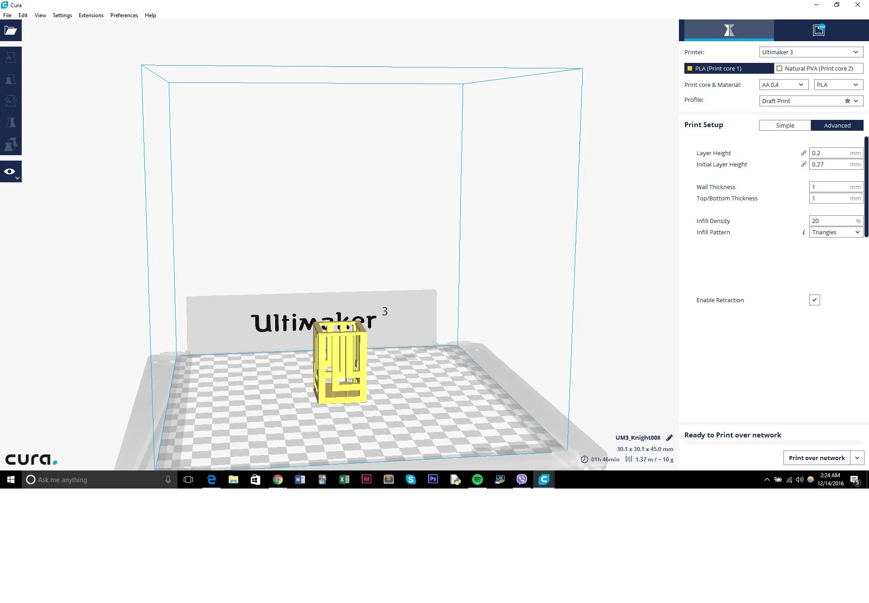Open the Extensions menu
Image resolution: width=869 pixels, height=603 pixels.
[91, 15]
